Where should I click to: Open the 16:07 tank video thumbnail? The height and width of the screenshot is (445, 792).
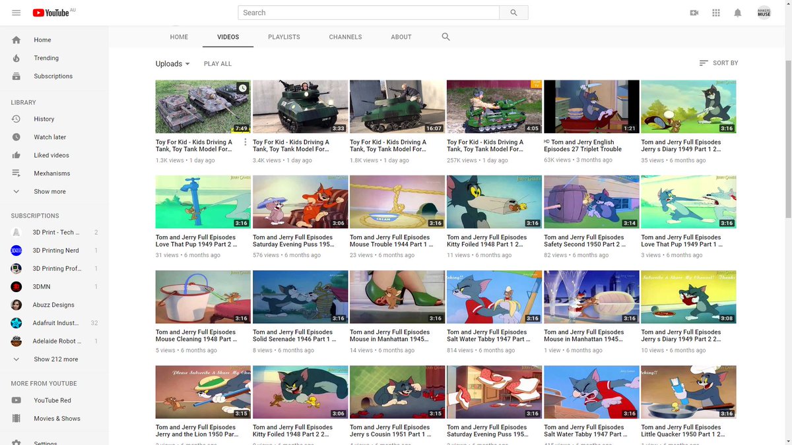[x=397, y=107]
